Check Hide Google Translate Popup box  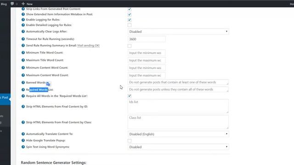tap(130, 141)
